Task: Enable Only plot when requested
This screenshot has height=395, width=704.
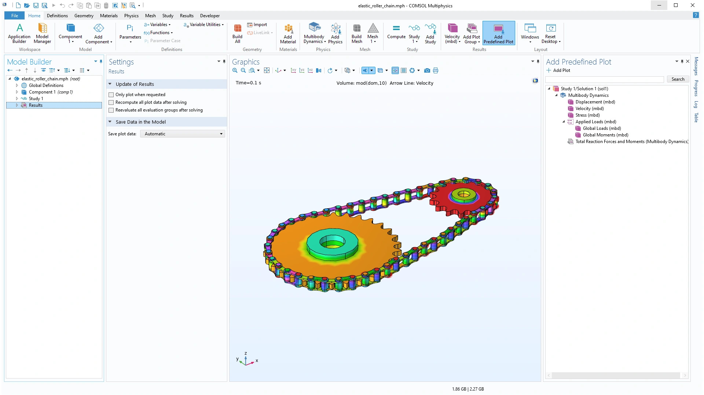Action: click(x=111, y=95)
